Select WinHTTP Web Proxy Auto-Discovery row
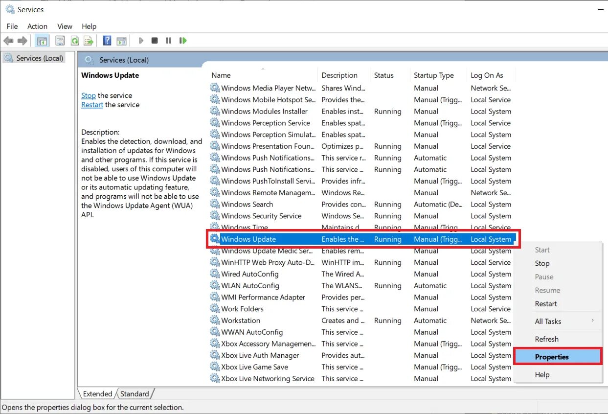This screenshot has width=608, height=414. tap(362, 262)
